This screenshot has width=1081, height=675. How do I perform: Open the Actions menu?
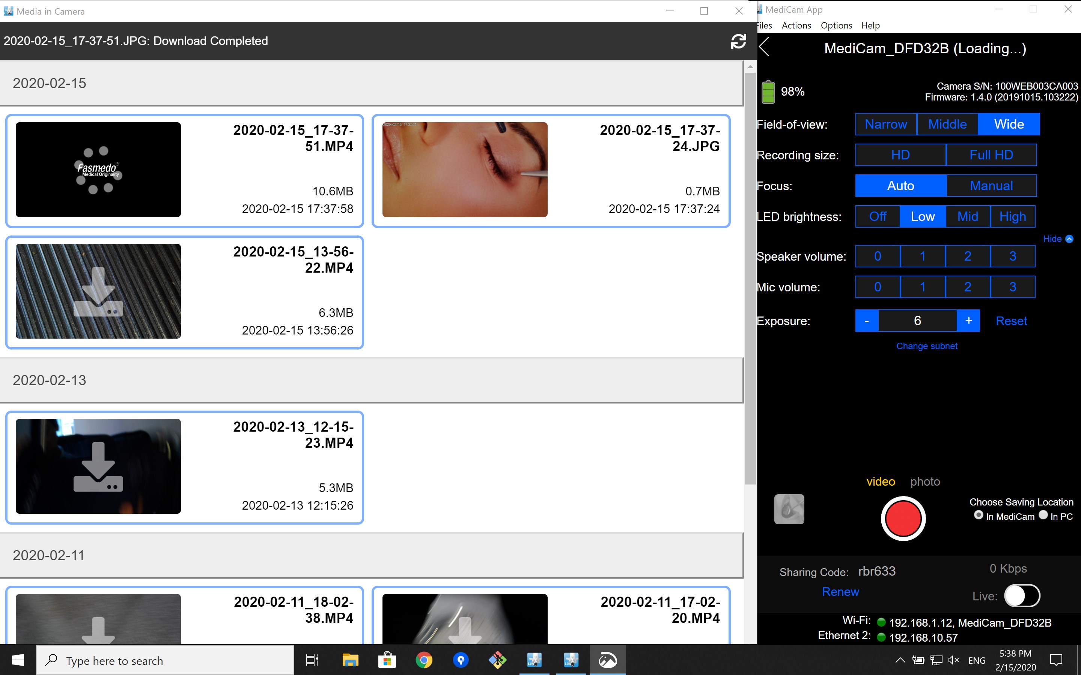point(796,25)
